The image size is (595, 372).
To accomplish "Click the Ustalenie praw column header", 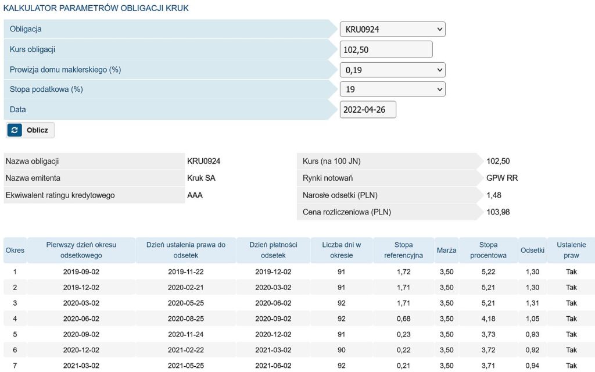I will tap(571, 251).
